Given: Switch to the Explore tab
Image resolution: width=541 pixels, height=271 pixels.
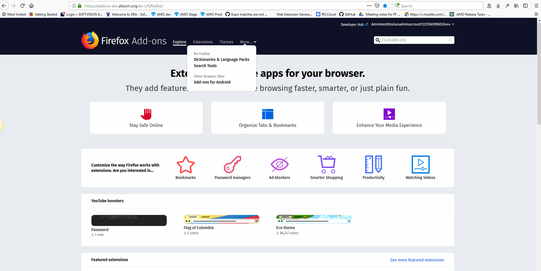Looking at the screenshot, I should click(179, 42).
